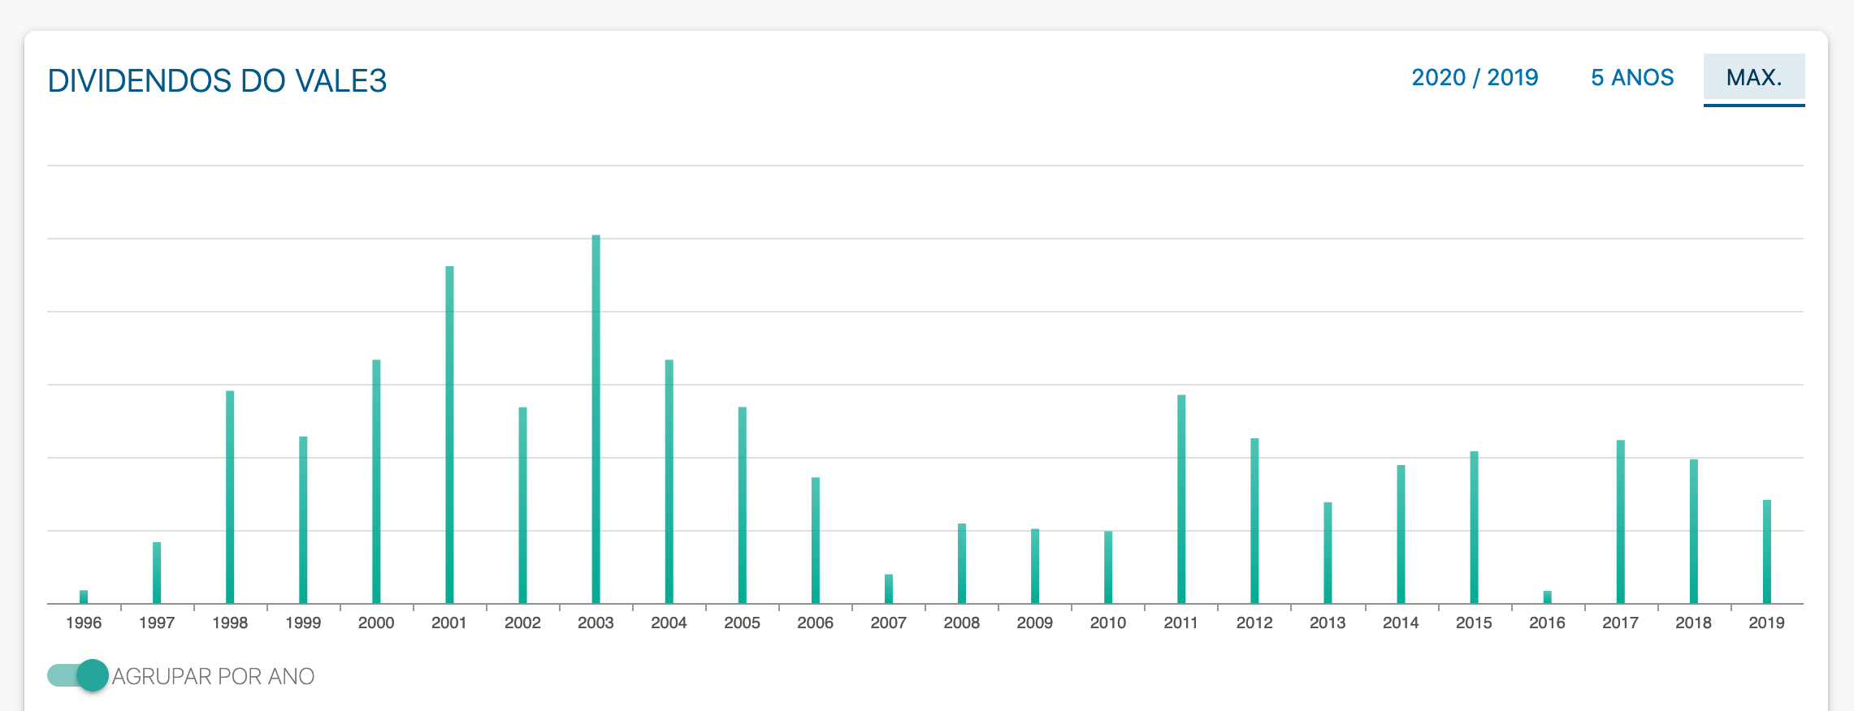Click the 2013 dividend bar

pos(1328,553)
